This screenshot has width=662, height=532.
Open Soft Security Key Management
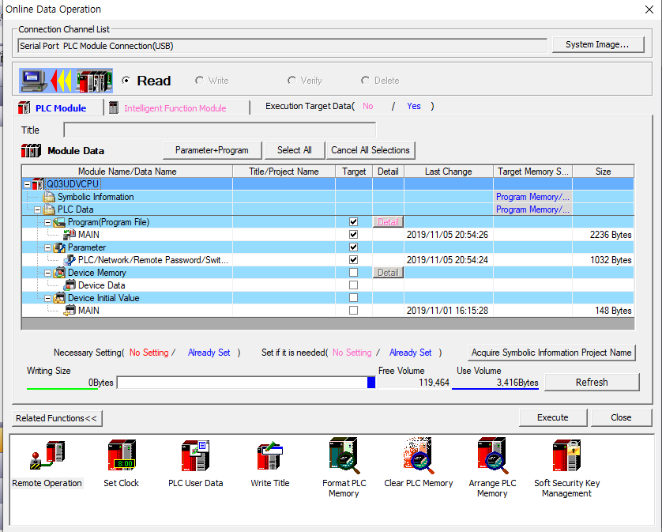(x=566, y=468)
